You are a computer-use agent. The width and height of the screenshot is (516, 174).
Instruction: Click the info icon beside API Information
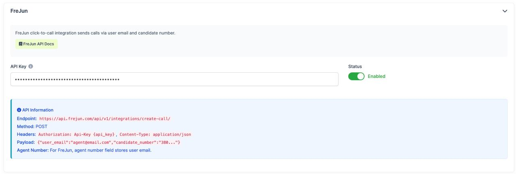pyautogui.click(x=19, y=110)
